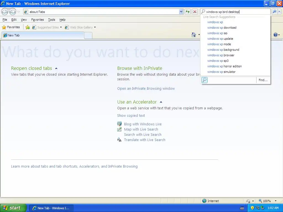Open an InPrivate Browsing window link

click(x=146, y=89)
